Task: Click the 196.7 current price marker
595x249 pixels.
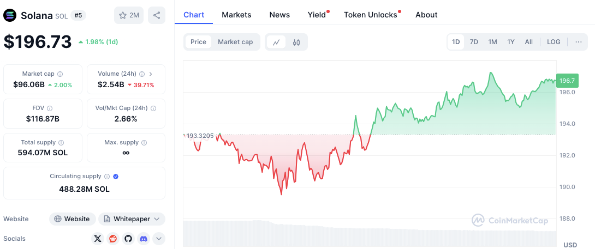Action: pos(567,81)
